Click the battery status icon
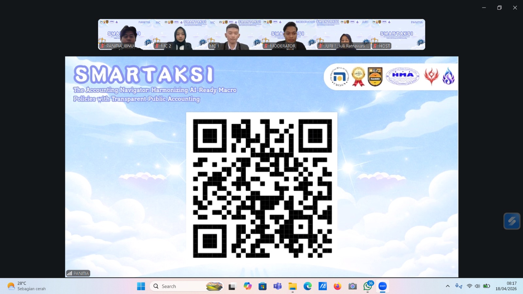Image resolution: width=523 pixels, height=294 pixels. [486, 286]
